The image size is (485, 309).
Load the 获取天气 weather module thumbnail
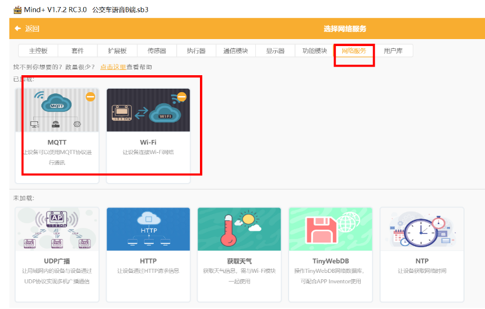(240, 229)
